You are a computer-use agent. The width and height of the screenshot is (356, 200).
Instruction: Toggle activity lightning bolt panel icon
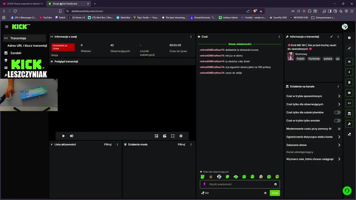[x=349, y=72]
